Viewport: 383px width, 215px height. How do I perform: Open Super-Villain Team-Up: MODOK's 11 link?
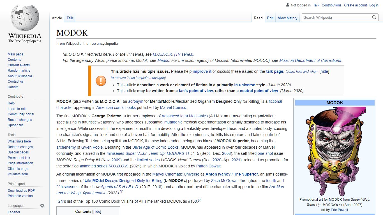[x=157, y=153]
